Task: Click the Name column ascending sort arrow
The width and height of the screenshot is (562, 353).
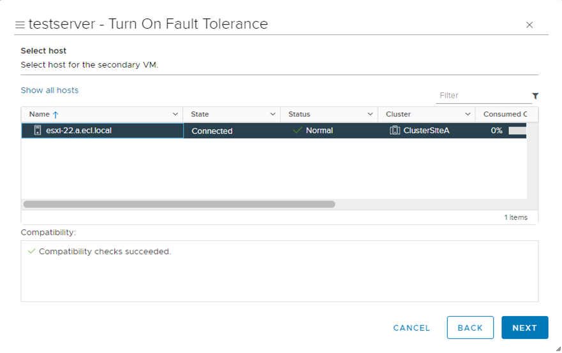Action: pos(55,115)
